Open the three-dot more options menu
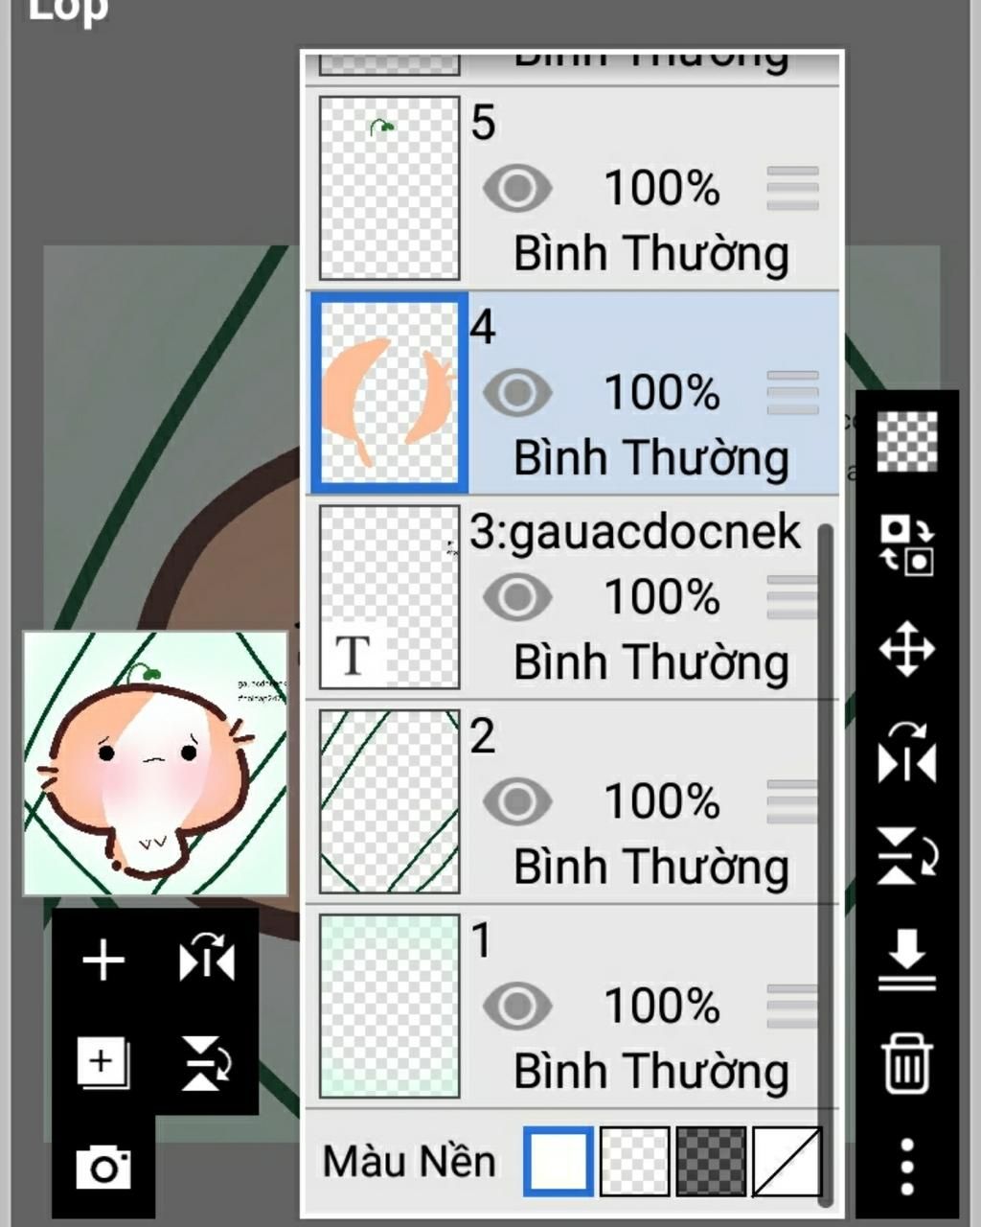Image resolution: width=981 pixels, height=1227 pixels. click(906, 1166)
